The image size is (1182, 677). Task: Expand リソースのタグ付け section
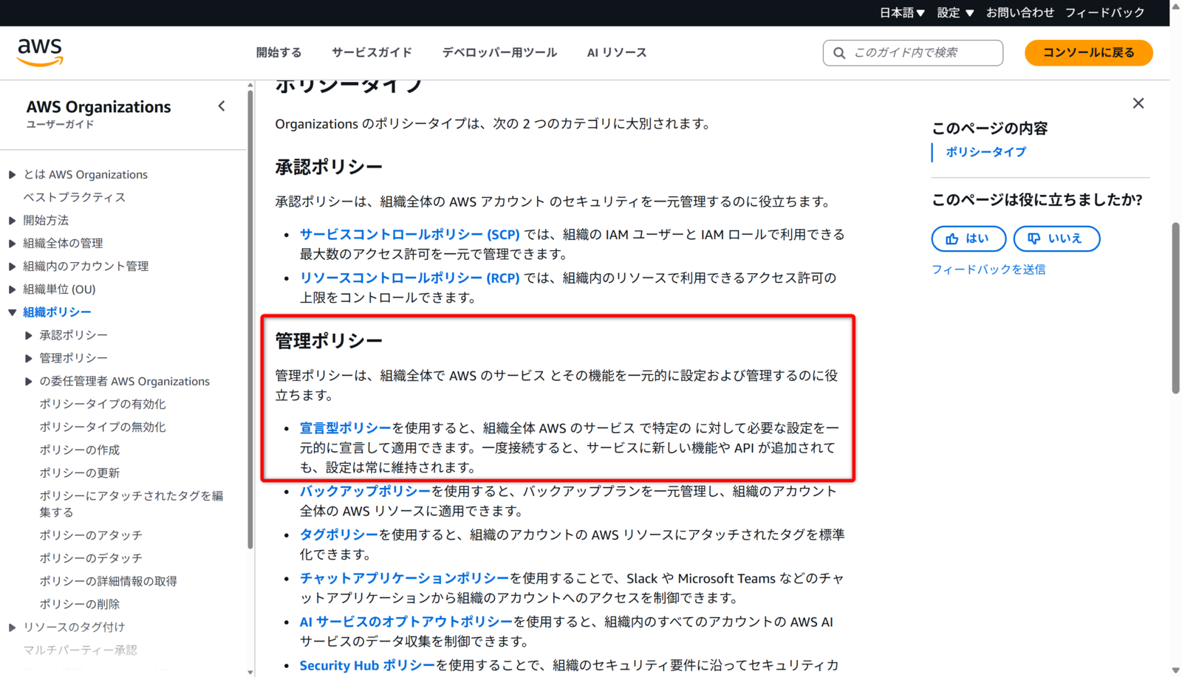click(x=13, y=628)
